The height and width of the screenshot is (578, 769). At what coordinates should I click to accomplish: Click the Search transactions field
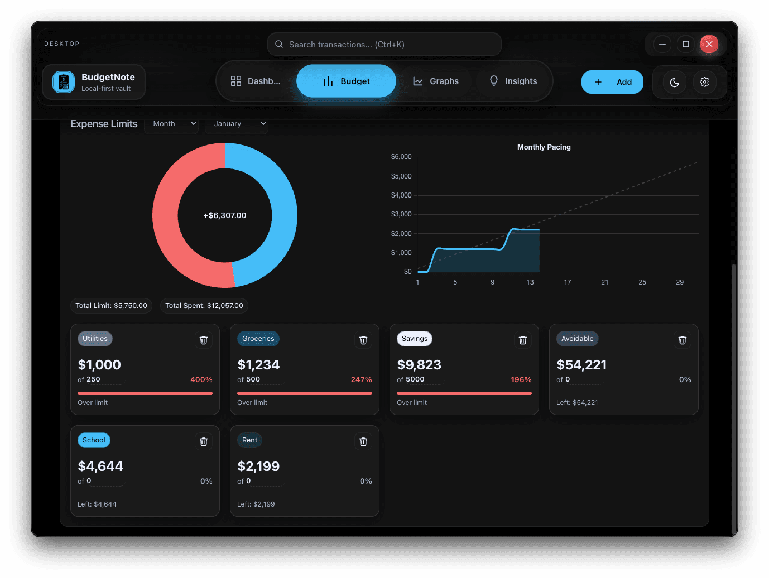[x=384, y=45]
